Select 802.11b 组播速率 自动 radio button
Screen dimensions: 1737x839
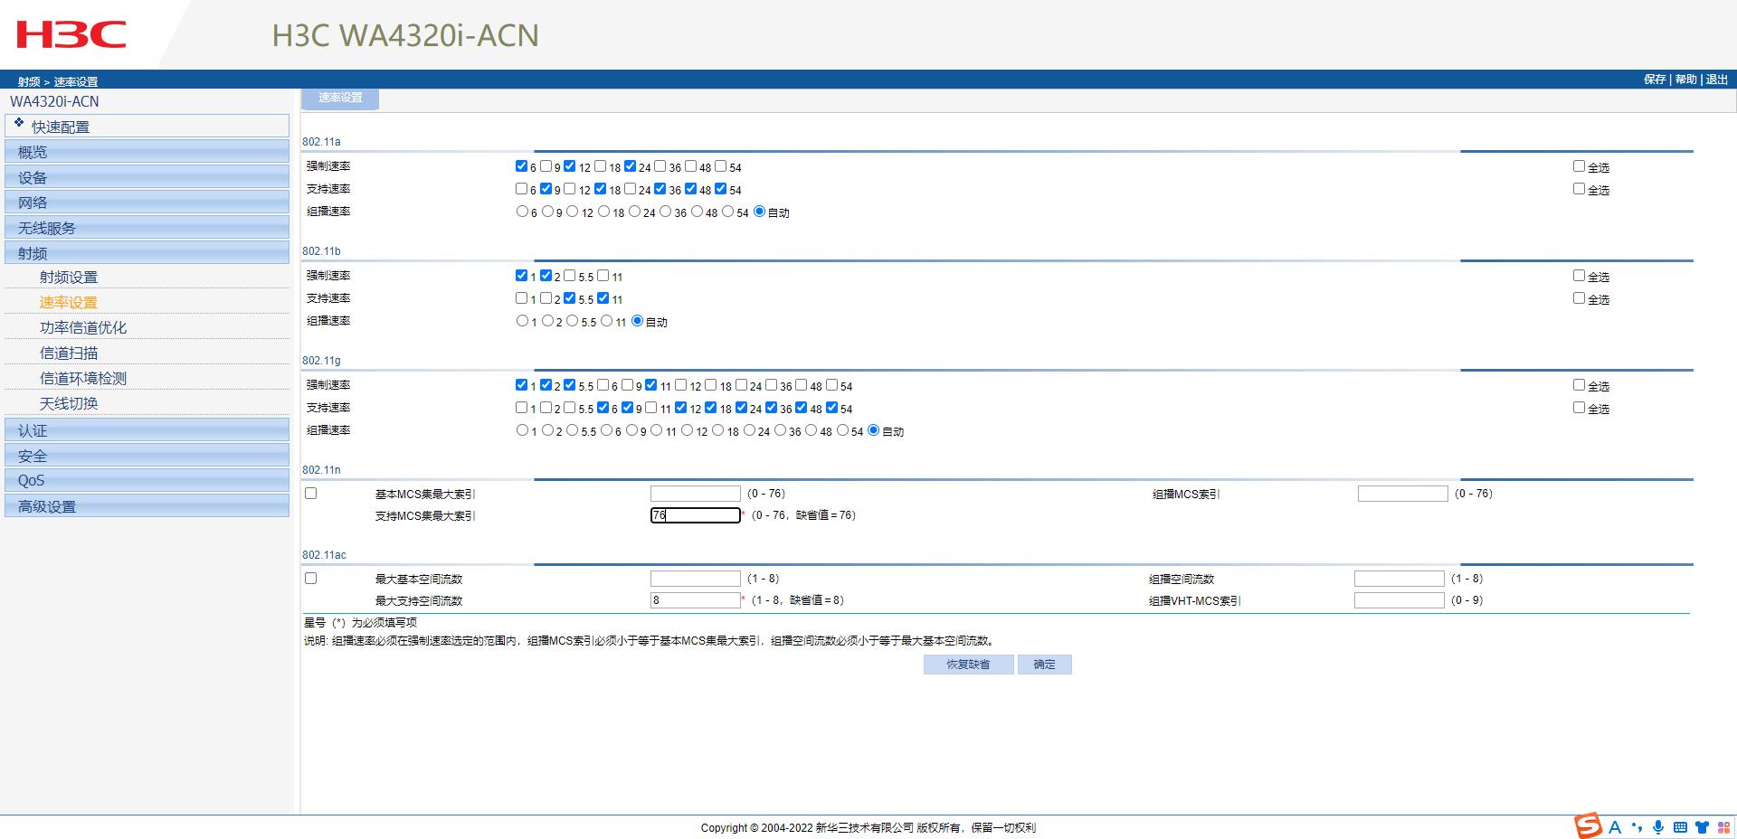(638, 321)
